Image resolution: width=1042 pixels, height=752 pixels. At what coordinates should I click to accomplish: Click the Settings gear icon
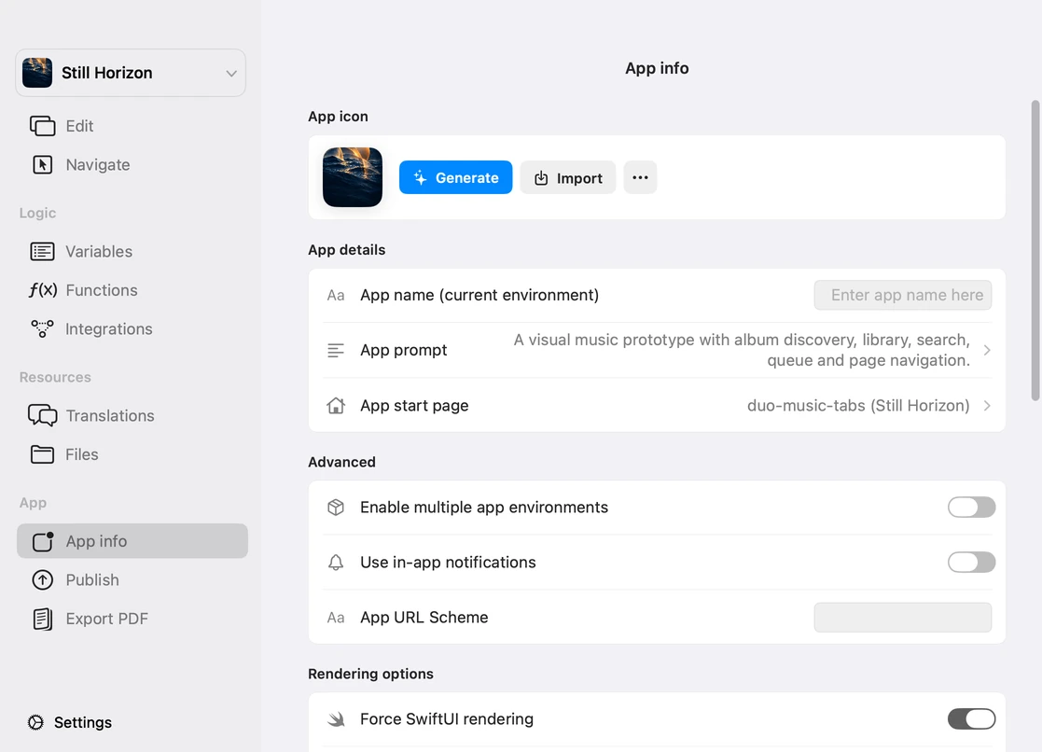[35, 722]
